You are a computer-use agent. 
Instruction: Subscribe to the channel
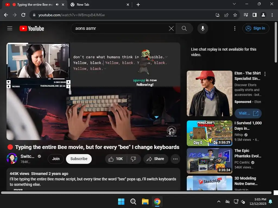(79, 159)
